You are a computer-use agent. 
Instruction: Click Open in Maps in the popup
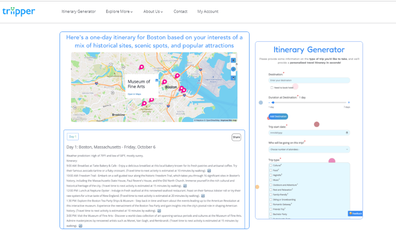134,94
